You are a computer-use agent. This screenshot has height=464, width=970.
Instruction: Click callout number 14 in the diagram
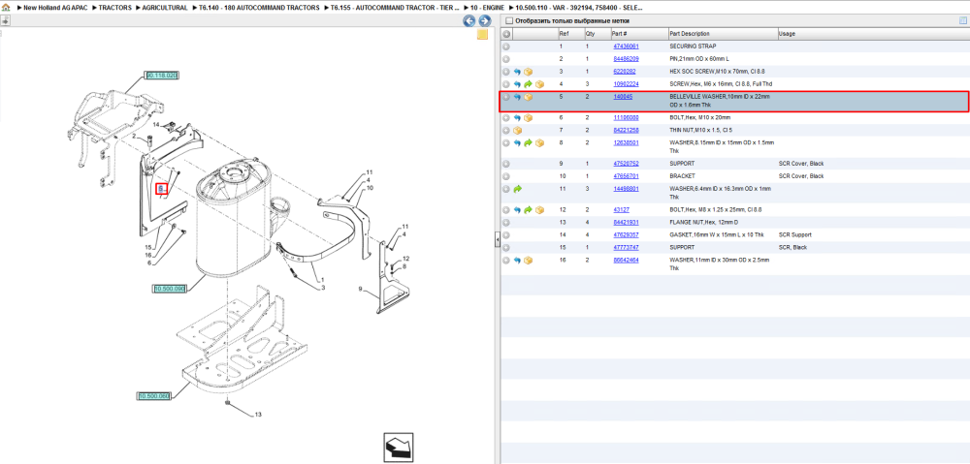156,124
